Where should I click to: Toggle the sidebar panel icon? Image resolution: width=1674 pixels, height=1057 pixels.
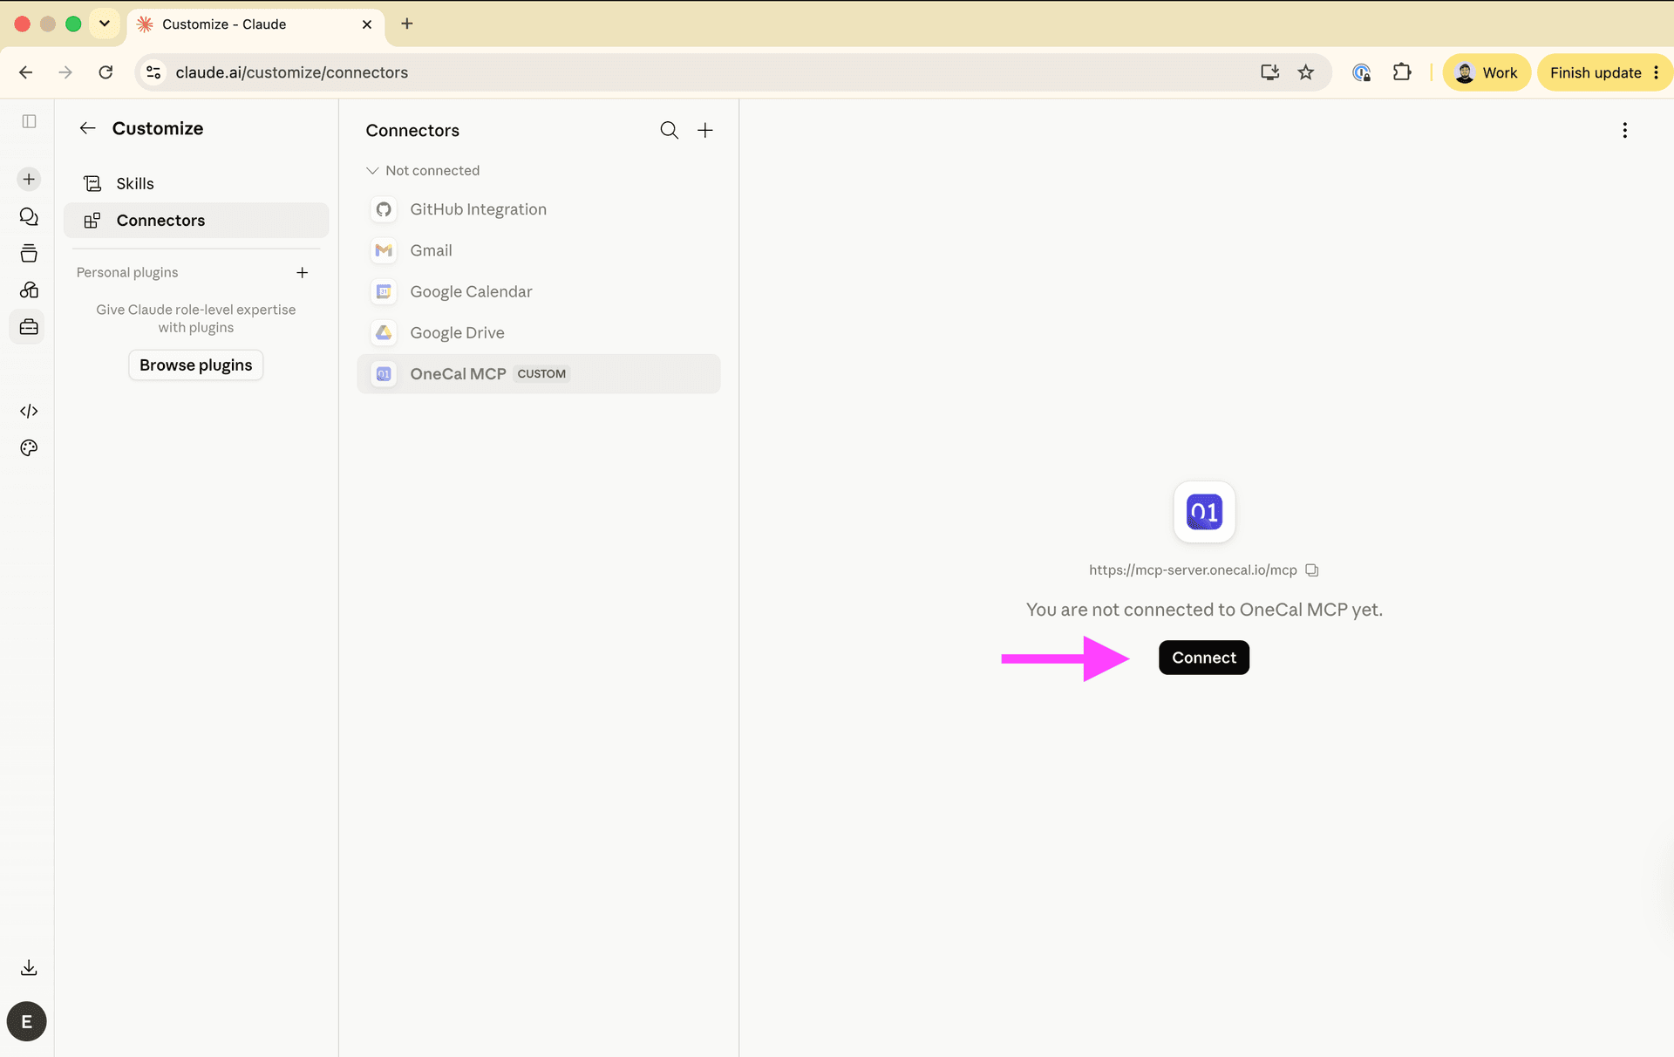coord(29,121)
